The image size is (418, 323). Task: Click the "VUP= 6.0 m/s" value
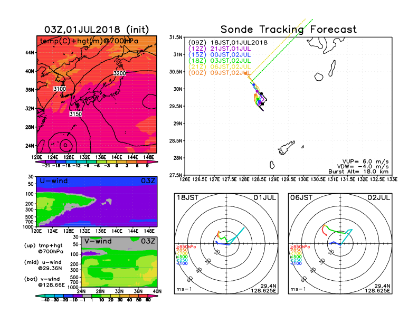(365, 161)
